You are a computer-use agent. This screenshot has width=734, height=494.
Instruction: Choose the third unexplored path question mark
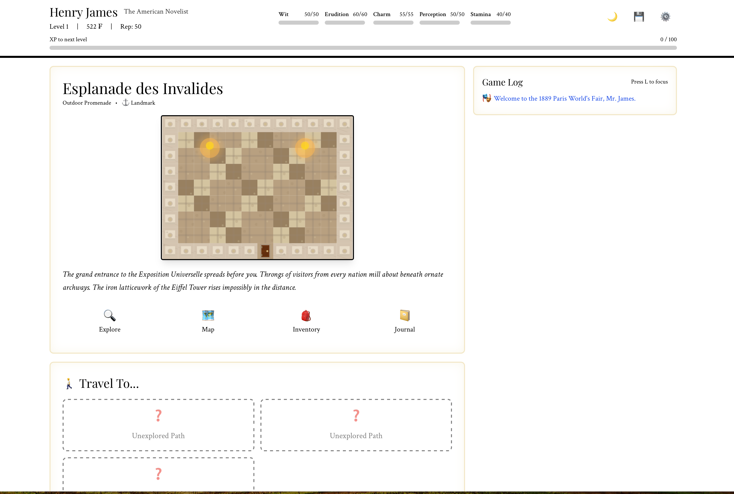(158, 474)
